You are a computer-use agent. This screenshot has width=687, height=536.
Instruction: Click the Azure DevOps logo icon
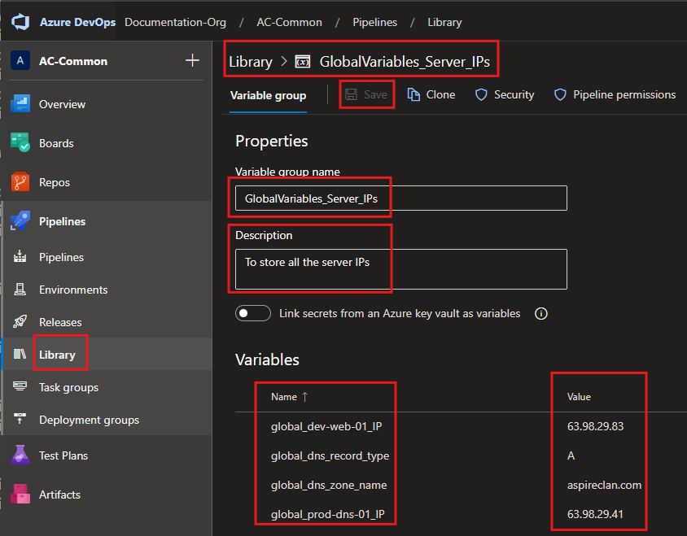(x=20, y=22)
